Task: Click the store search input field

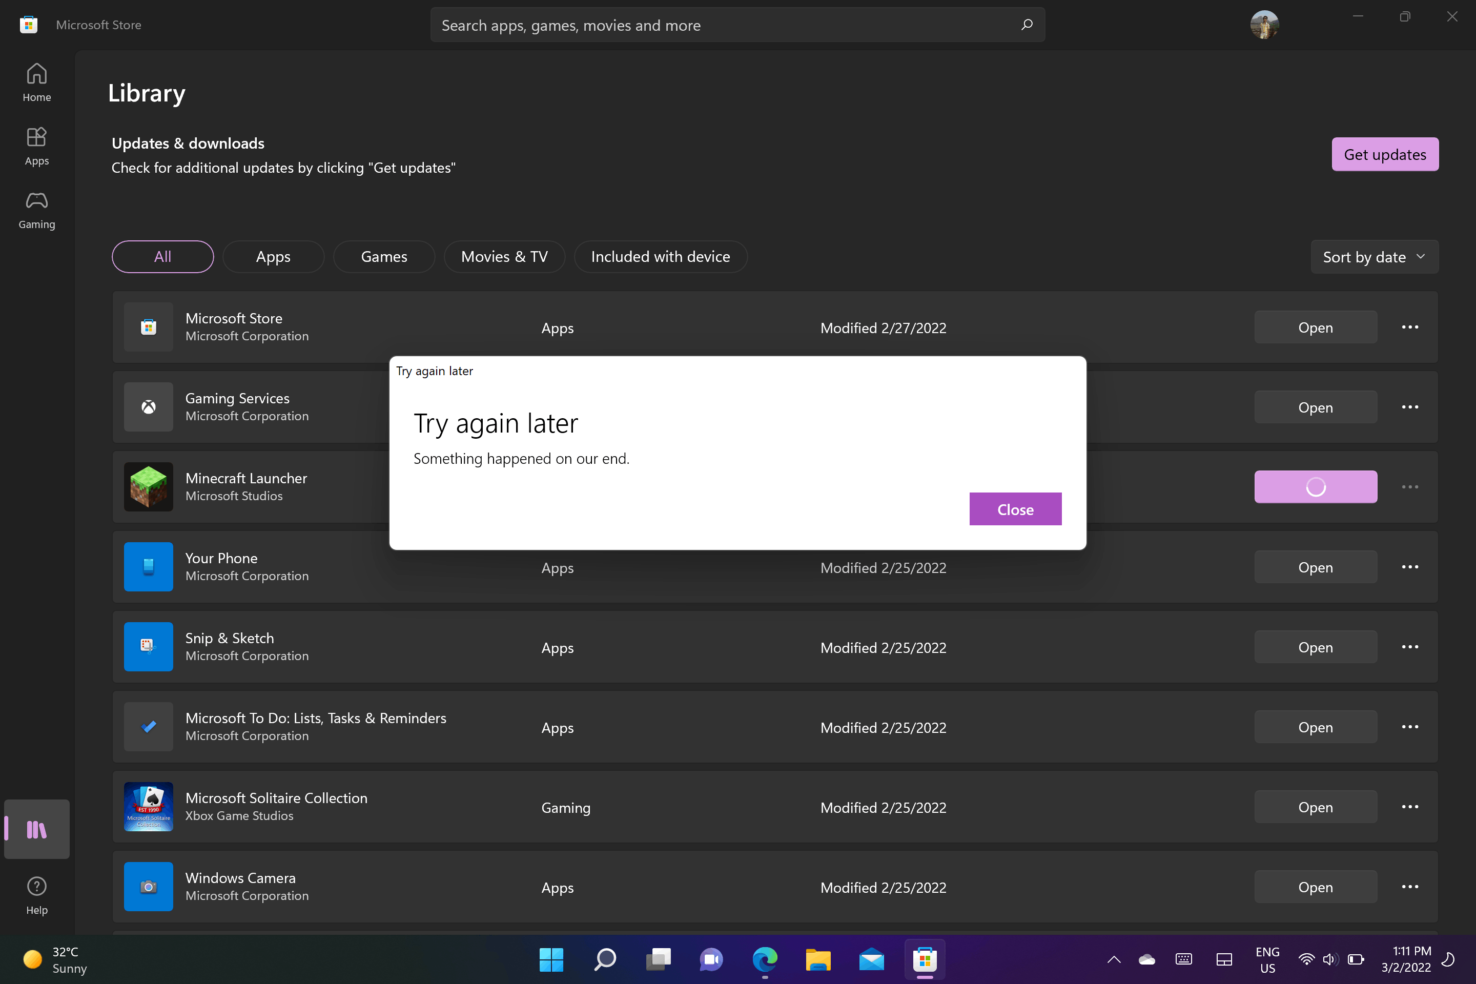Action: tap(722, 25)
